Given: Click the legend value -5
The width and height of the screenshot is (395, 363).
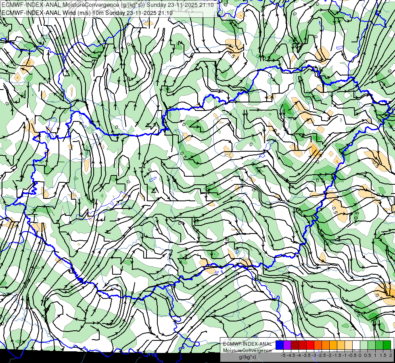Looking at the screenshot, I should pos(283,355).
